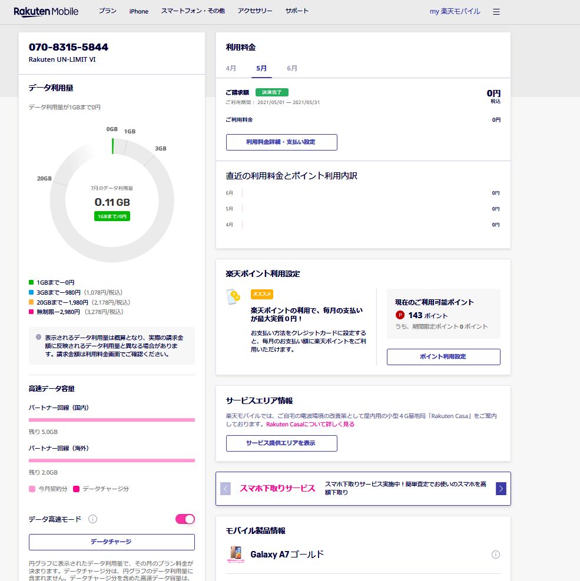Click 利用料金詳細・支払い設定 button
Viewport: 580px width, 581px height.
[281, 142]
